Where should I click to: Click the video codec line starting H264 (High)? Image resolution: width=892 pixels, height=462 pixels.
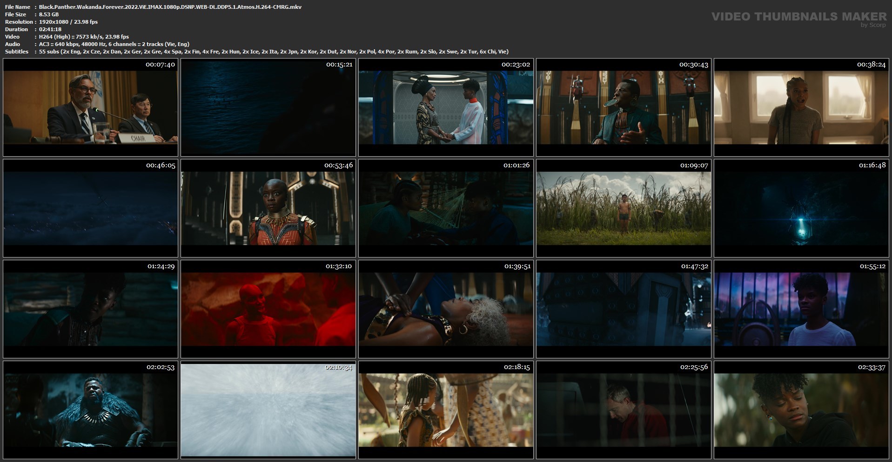84,37
